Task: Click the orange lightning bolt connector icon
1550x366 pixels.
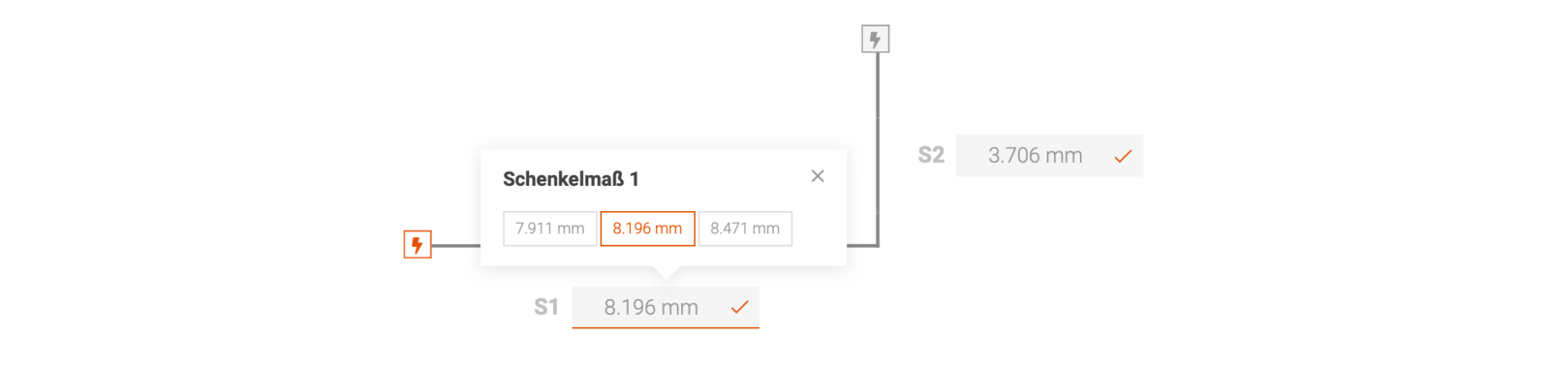Action: pos(418,245)
